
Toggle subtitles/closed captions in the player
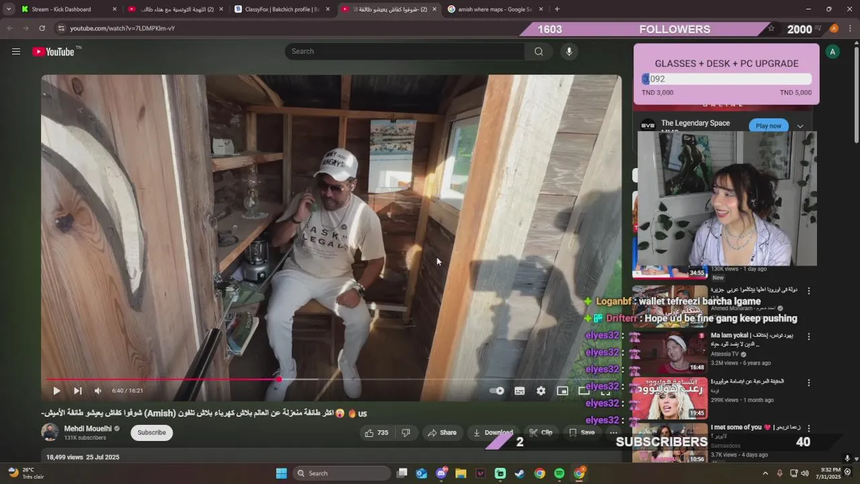click(519, 391)
